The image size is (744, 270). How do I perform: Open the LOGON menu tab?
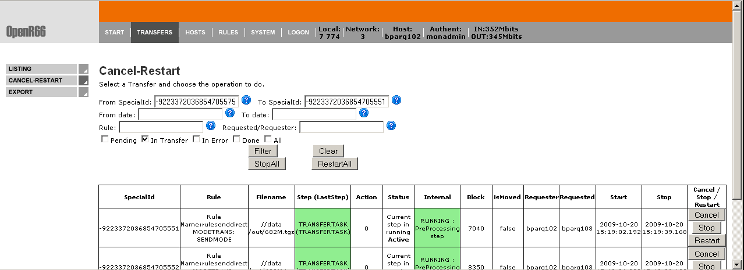click(x=299, y=33)
